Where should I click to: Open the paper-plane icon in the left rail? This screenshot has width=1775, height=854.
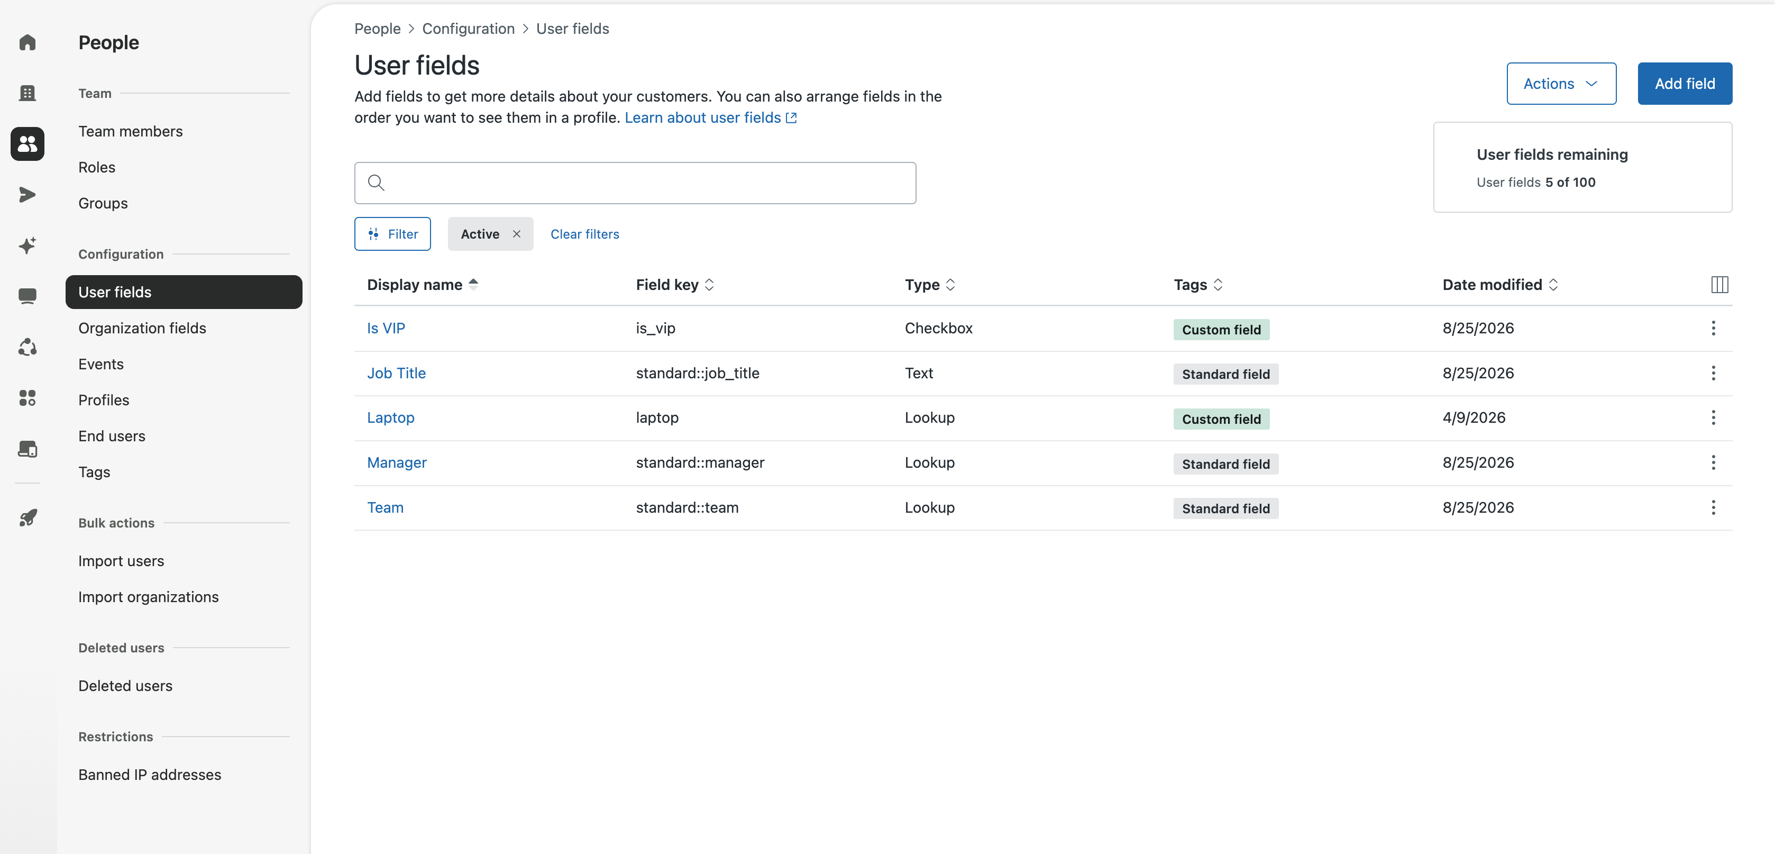(28, 195)
